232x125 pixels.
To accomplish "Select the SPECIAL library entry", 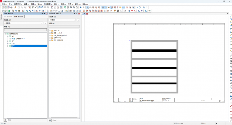I will pos(57,31).
